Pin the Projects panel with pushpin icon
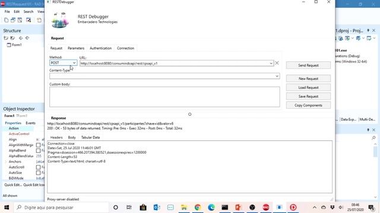Viewport: 380px width, 213px height. click(x=368, y=30)
